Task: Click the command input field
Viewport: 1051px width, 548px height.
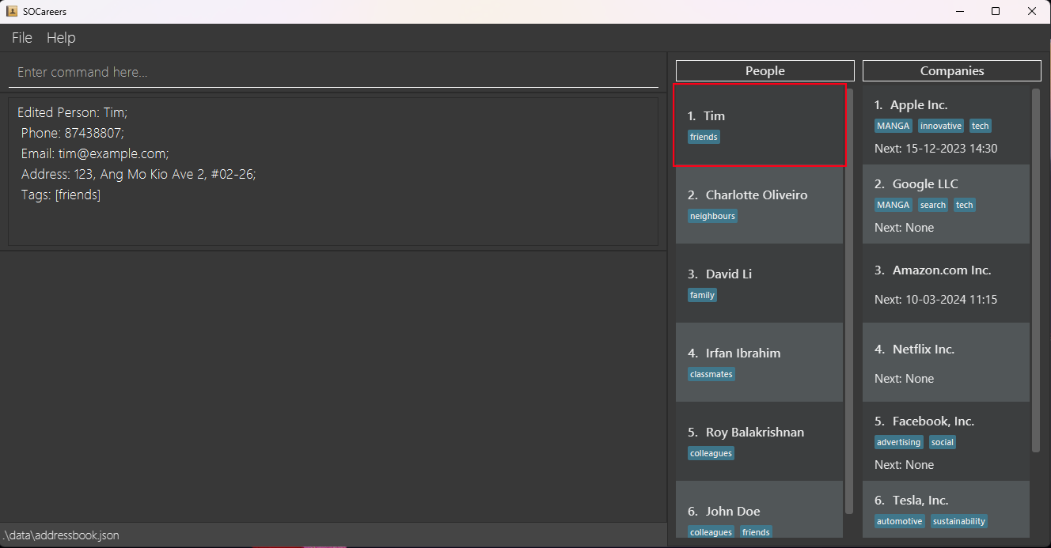Action: pyautogui.click(x=332, y=72)
